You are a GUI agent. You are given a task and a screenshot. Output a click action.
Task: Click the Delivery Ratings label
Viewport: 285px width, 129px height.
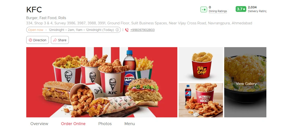[257, 11]
